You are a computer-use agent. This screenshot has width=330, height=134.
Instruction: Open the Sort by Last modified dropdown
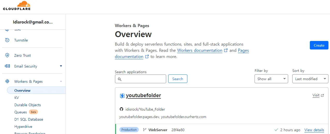click(x=310, y=79)
